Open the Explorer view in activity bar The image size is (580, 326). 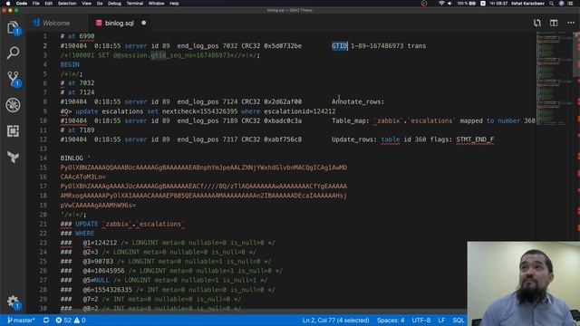[13, 28]
